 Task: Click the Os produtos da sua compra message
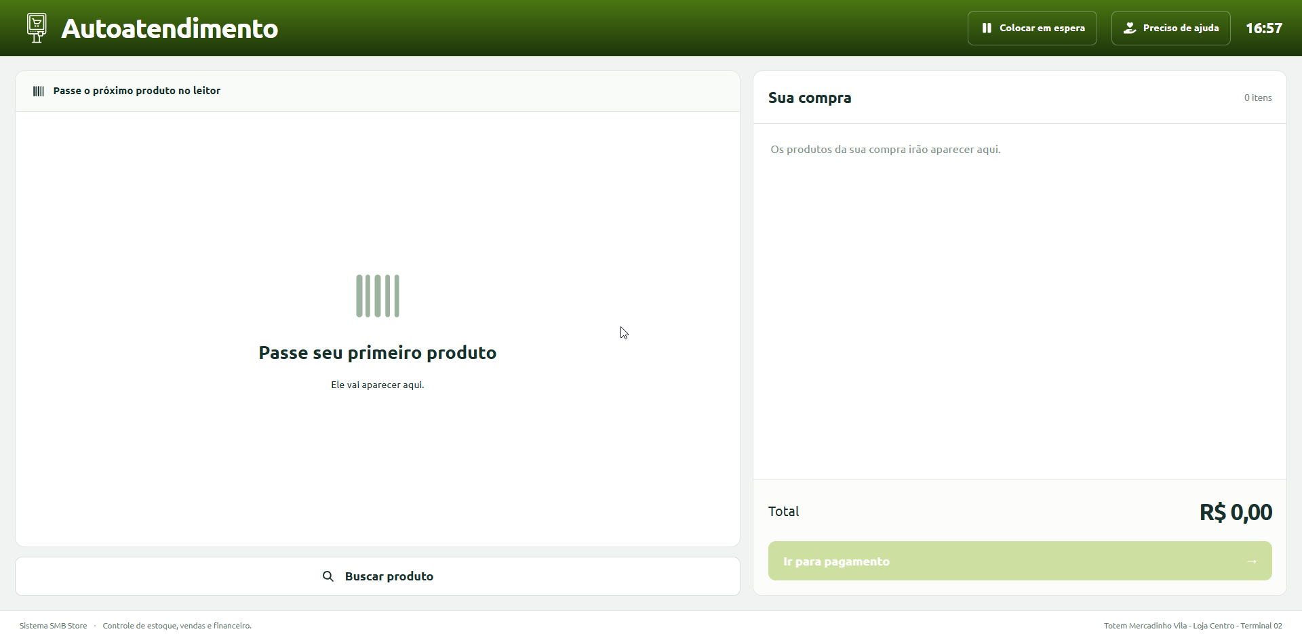(x=886, y=149)
